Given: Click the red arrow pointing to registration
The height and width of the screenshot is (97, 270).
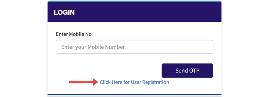Looking at the screenshot, I should coord(83,82).
